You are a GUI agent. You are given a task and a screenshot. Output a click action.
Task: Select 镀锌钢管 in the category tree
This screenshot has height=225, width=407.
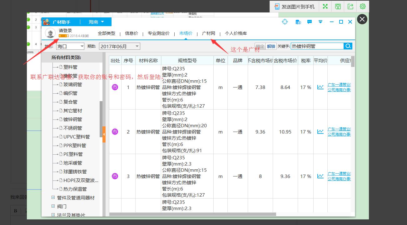(x=72, y=119)
